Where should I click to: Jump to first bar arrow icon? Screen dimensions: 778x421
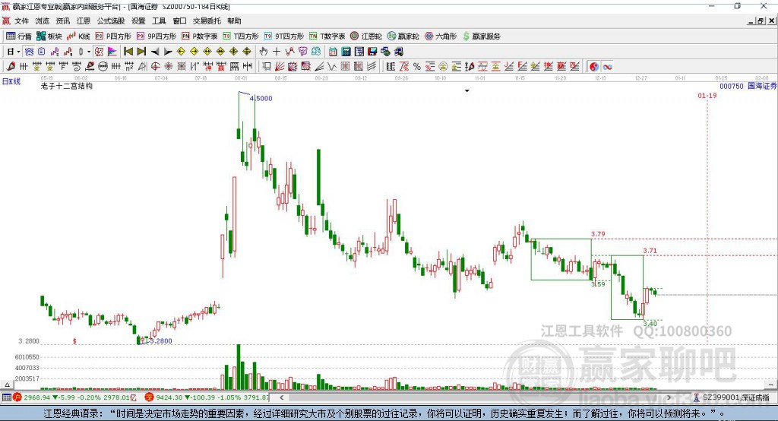pos(128,52)
